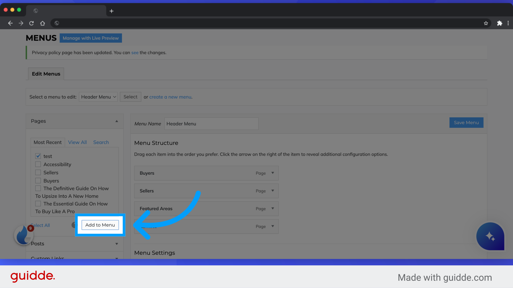
Task: Uncheck the test page checkbox
Action: [38, 156]
